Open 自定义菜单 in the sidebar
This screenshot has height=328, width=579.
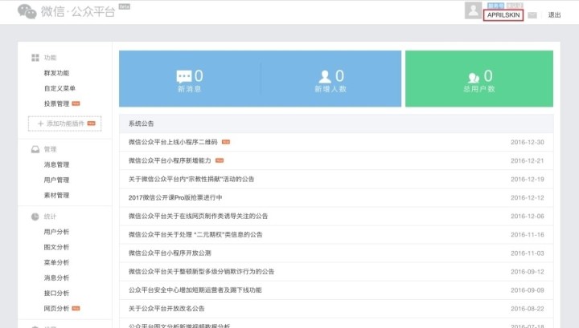coord(60,88)
